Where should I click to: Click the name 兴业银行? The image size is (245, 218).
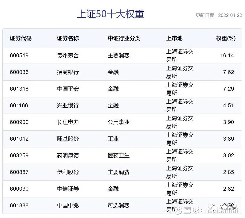(x=68, y=105)
